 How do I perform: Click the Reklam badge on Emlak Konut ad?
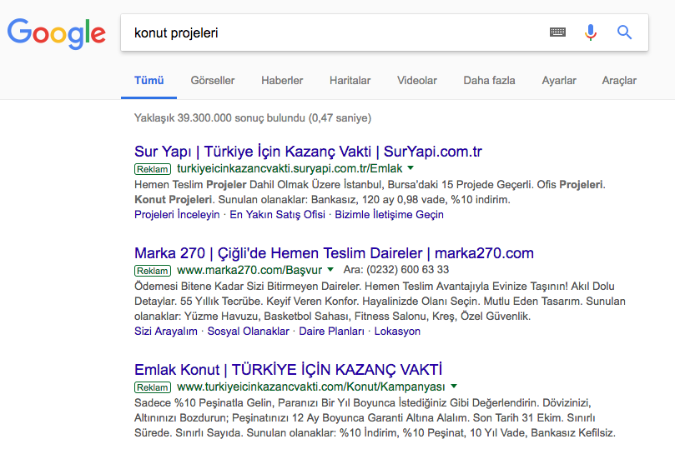(x=153, y=387)
